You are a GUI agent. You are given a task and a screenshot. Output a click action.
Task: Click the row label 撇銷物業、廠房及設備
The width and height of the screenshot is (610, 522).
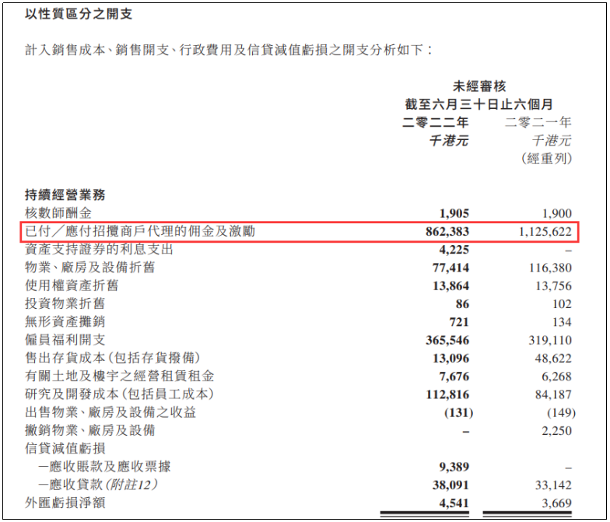point(90,430)
